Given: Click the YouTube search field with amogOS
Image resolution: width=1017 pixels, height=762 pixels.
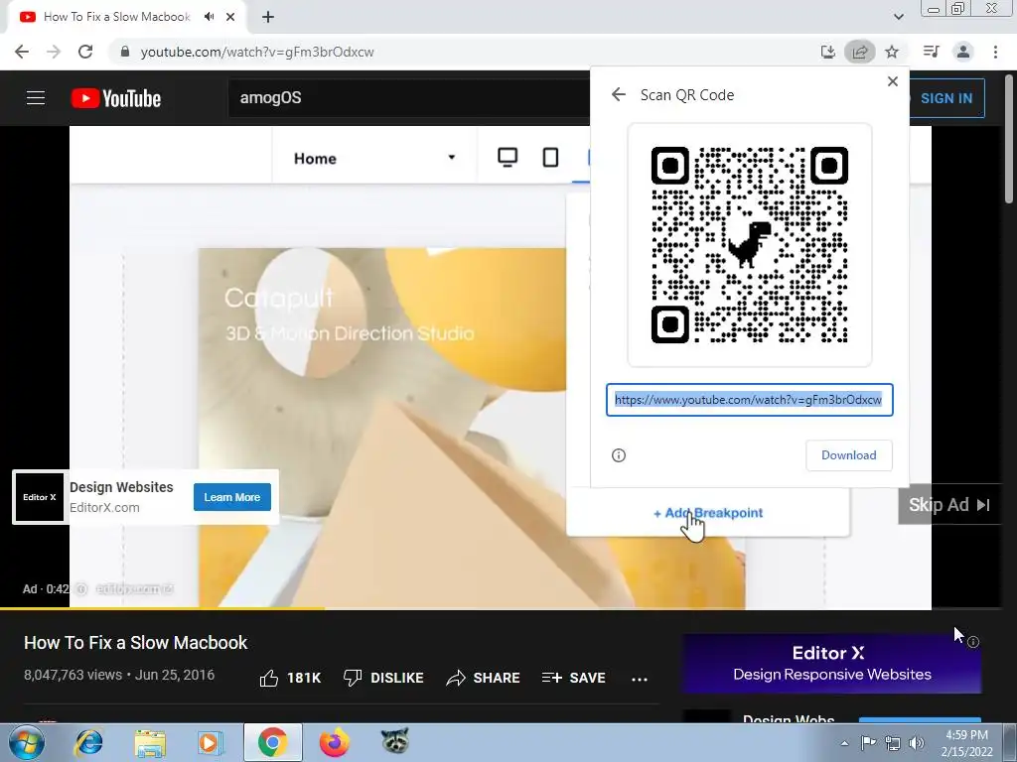Looking at the screenshot, I should coord(408,98).
